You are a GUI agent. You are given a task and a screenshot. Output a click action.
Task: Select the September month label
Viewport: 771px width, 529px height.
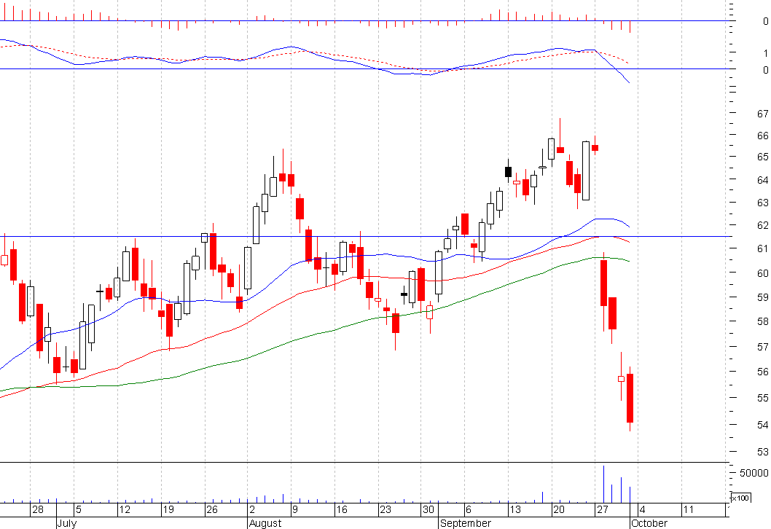[x=466, y=523]
